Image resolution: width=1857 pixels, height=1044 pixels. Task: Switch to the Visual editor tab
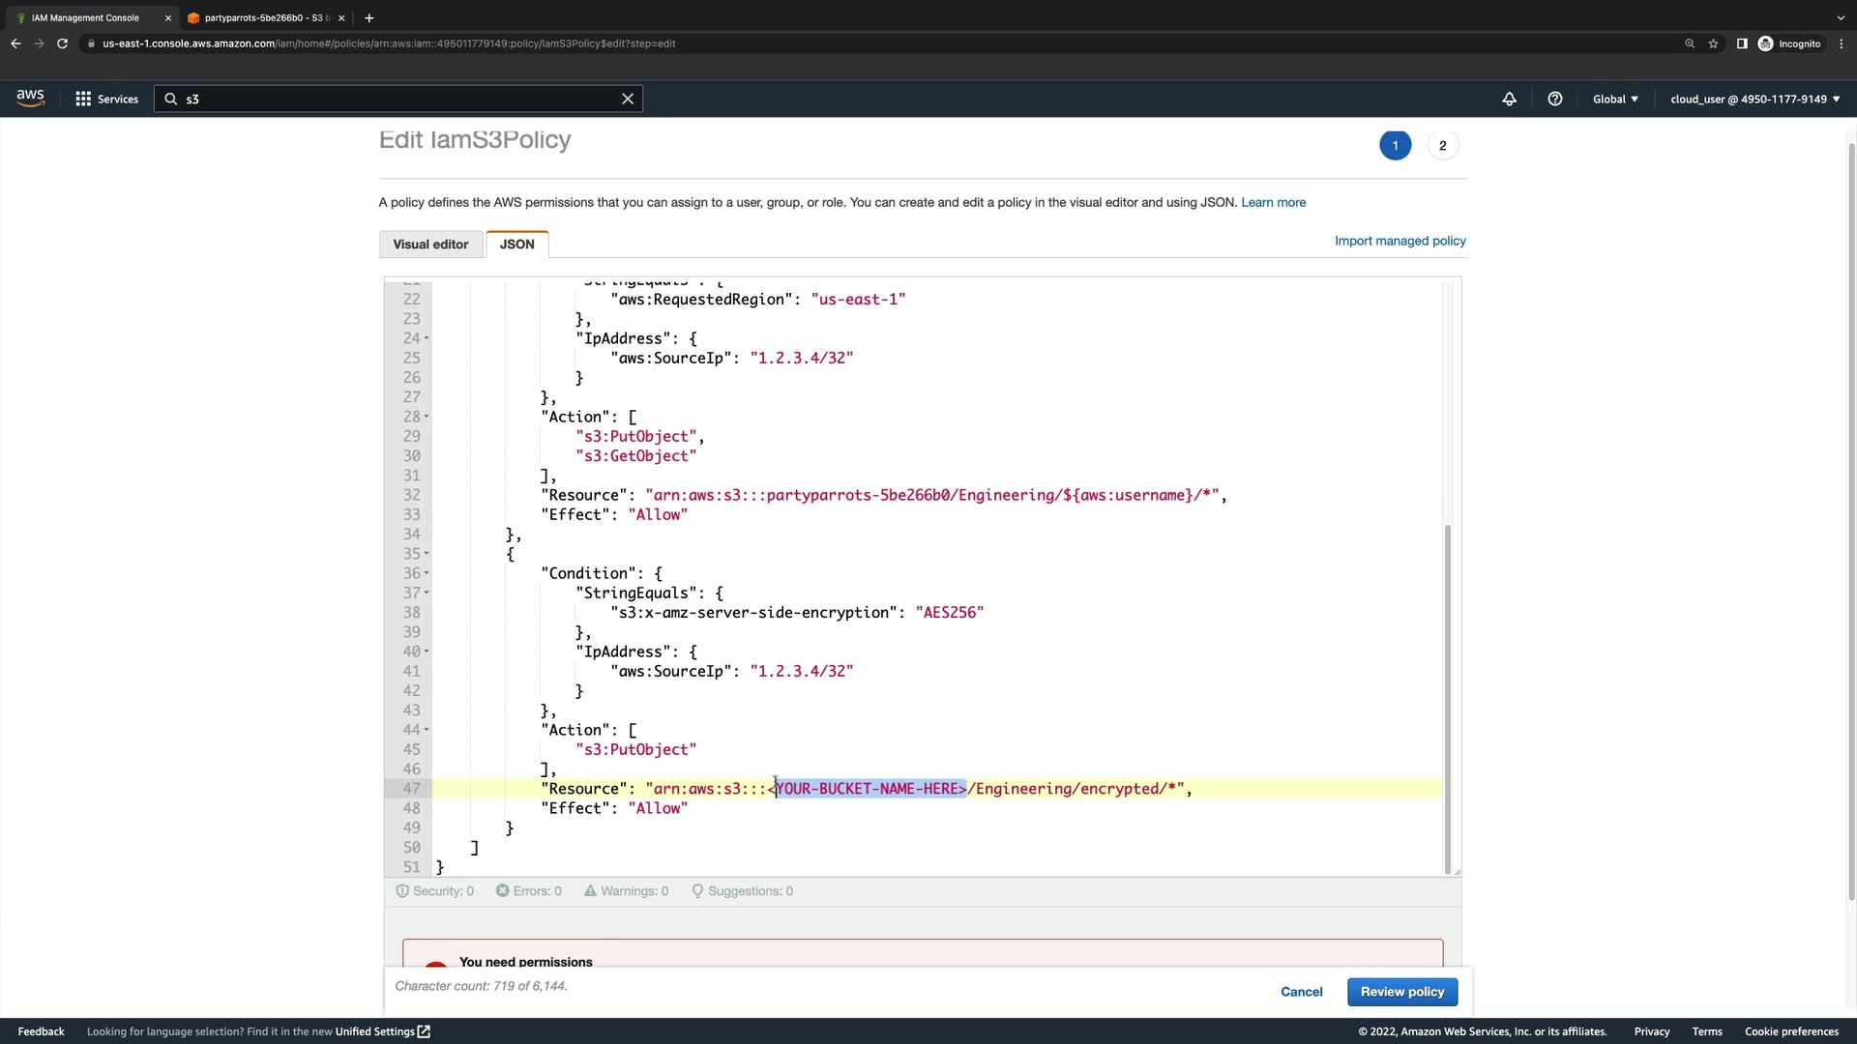tap(430, 245)
